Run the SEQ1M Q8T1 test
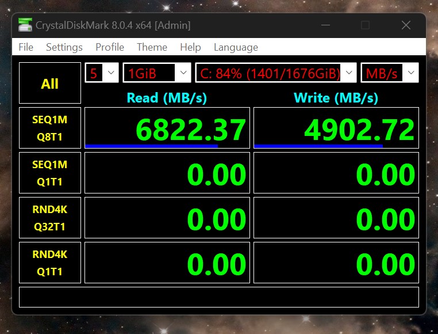The image size is (438, 334). [x=50, y=128]
